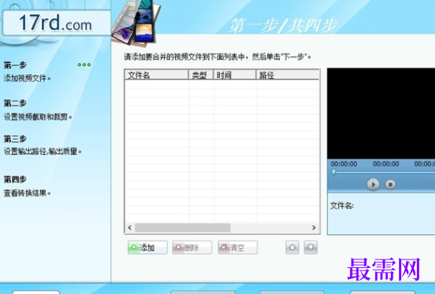Click the 设置输出路径,输出质量 description text
Screen dimensions: 435x294
(42, 152)
